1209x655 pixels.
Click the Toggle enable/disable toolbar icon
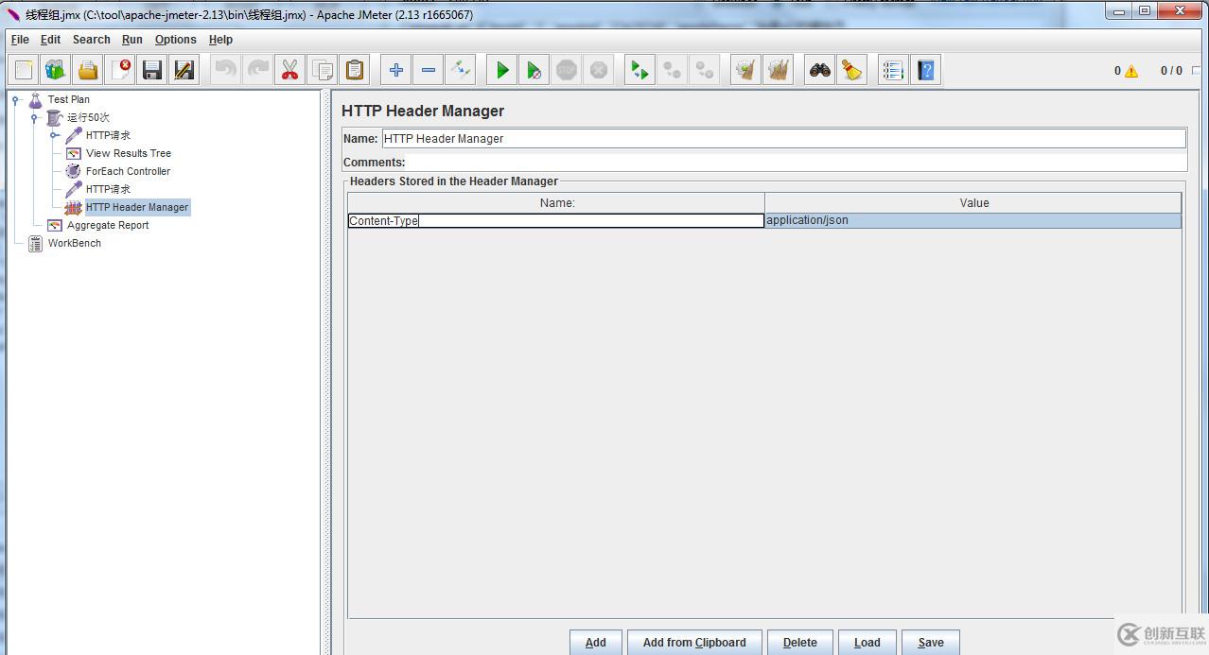coord(461,70)
